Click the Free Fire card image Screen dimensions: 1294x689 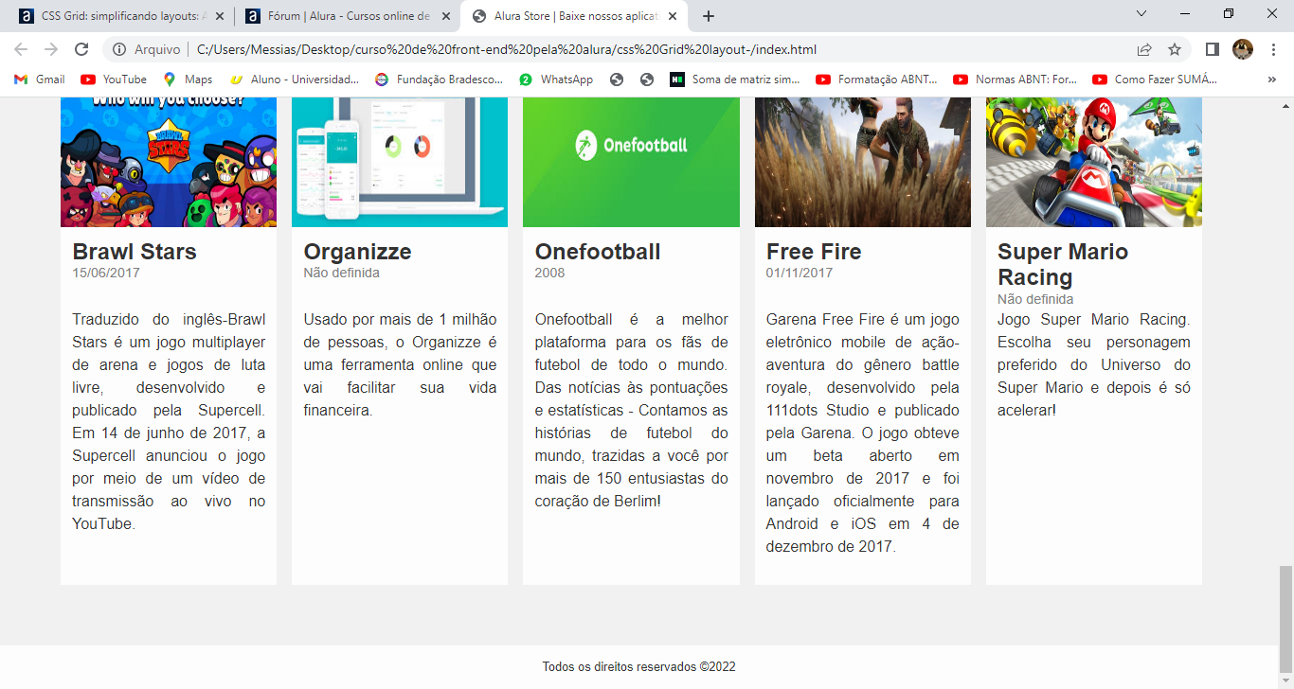863,162
